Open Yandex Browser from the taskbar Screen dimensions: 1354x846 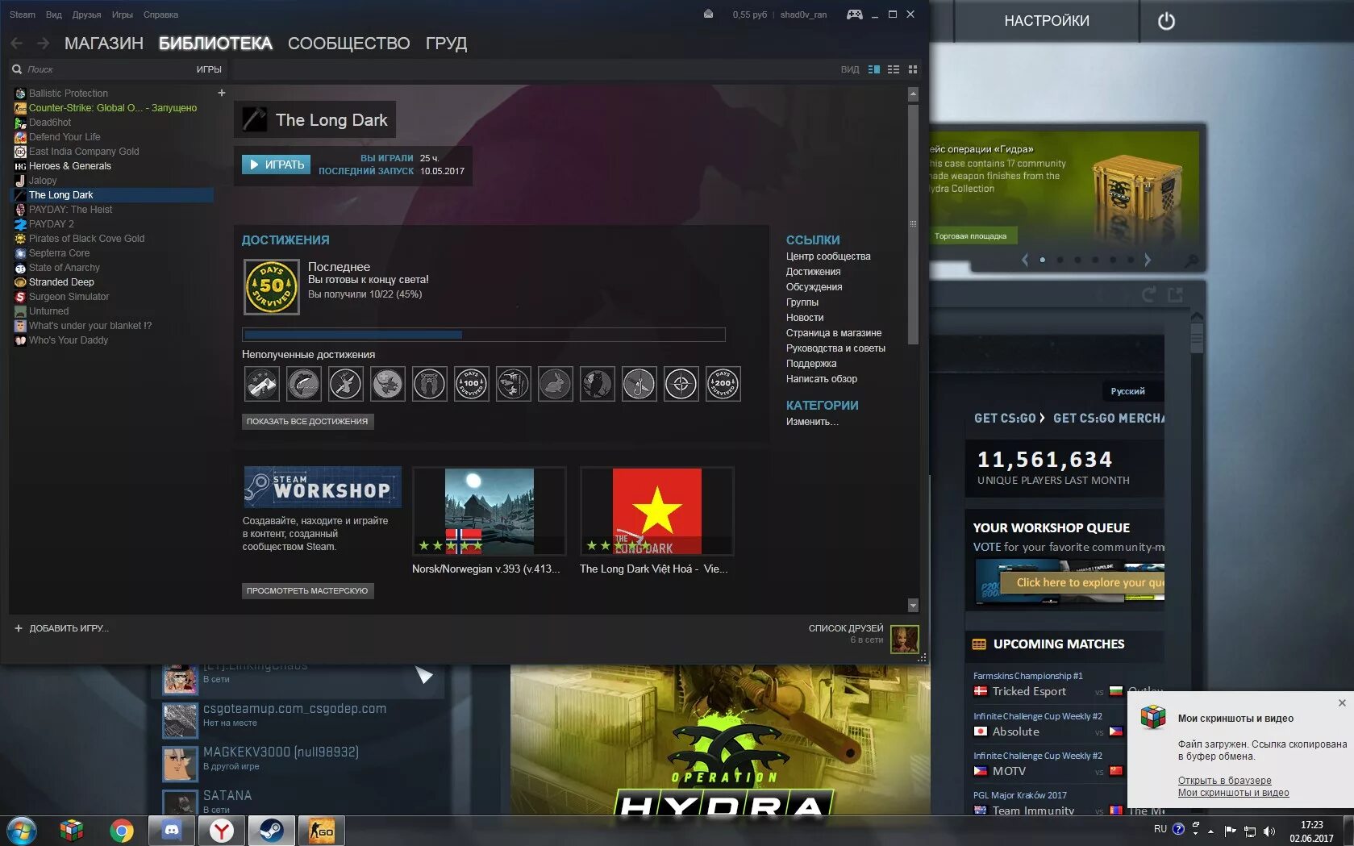coord(222,830)
